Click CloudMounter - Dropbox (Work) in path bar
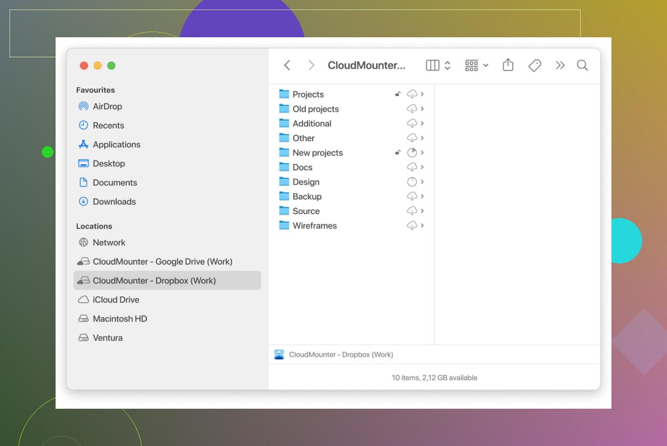The height and width of the screenshot is (446, 667). (x=333, y=355)
